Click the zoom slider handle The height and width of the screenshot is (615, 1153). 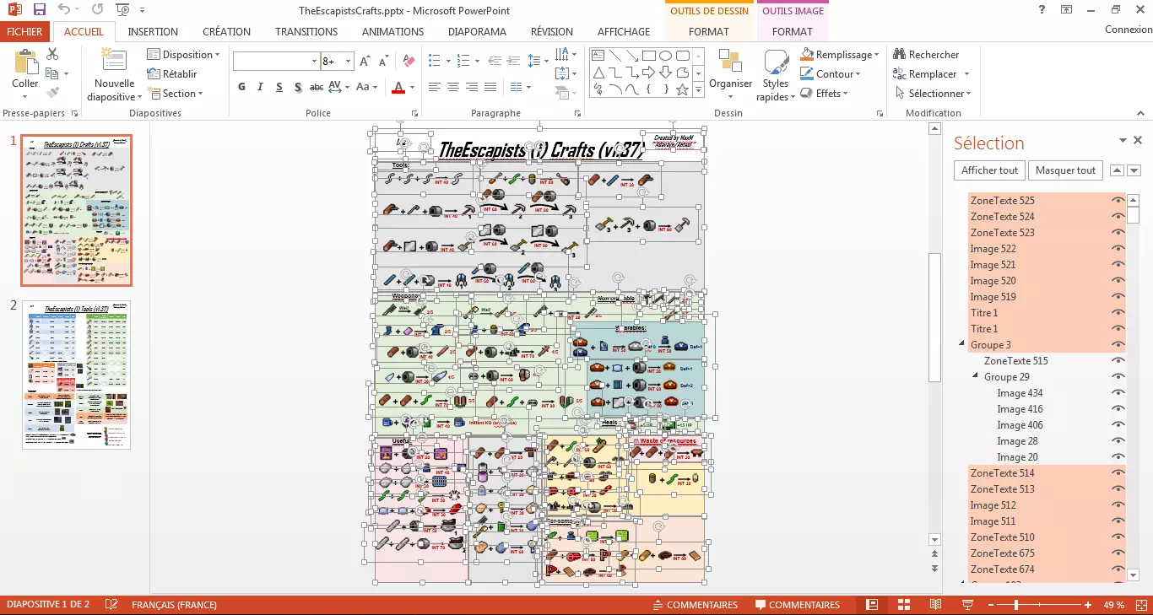pyautogui.click(x=1015, y=605)
